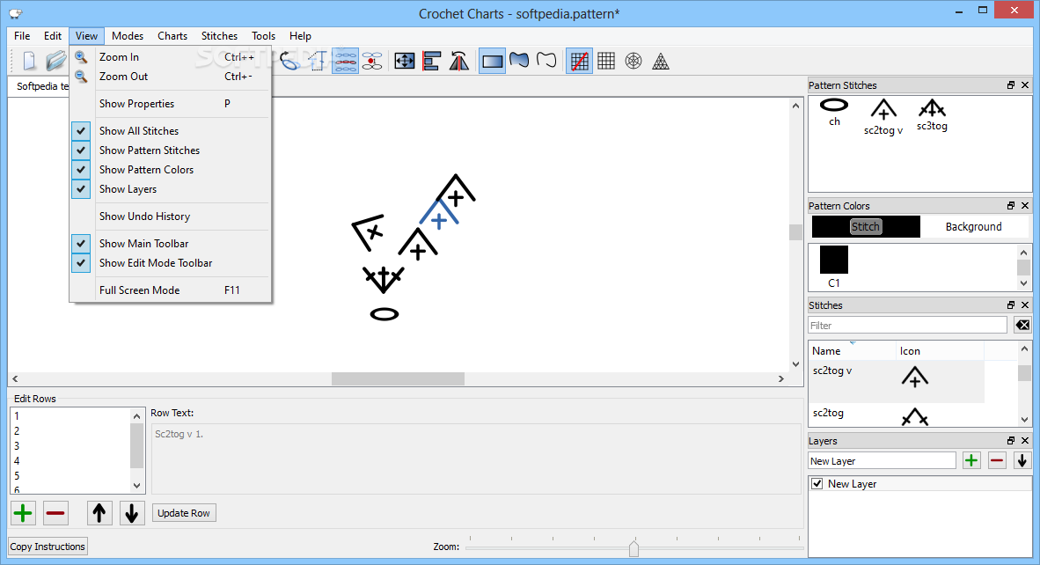Click the Zoom Out magnifier icon
Image resolution: width=1040 pixels, height=565 pixels.
[x=81, y=77]
